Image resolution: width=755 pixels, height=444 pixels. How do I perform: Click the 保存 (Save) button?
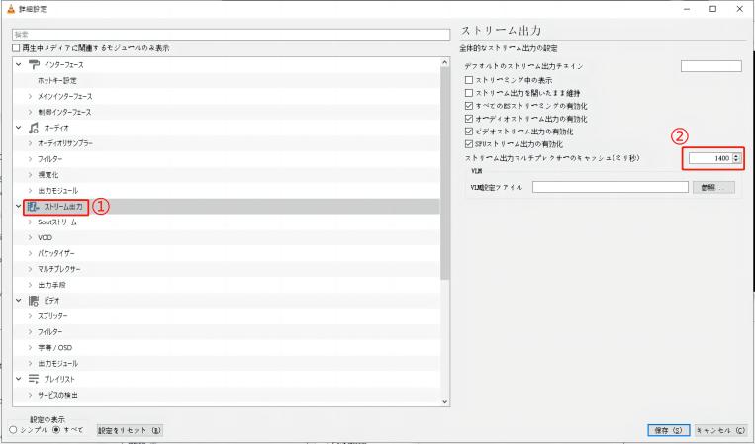[x=665, y=430]
